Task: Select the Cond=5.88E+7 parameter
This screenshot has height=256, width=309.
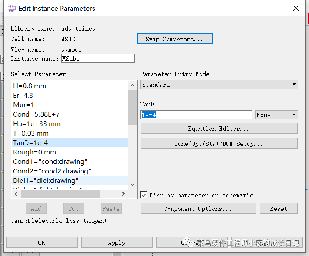Action: (x=36, y=114)
